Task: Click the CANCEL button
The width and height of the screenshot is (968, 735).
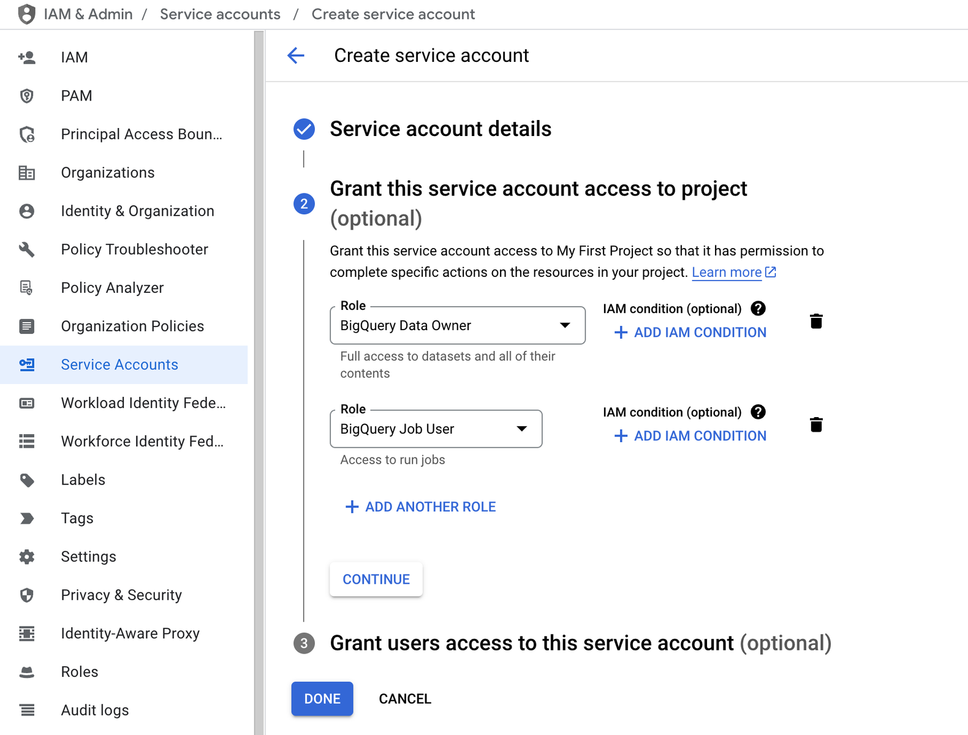Action: pyautogui.click(x=405, y=699)
